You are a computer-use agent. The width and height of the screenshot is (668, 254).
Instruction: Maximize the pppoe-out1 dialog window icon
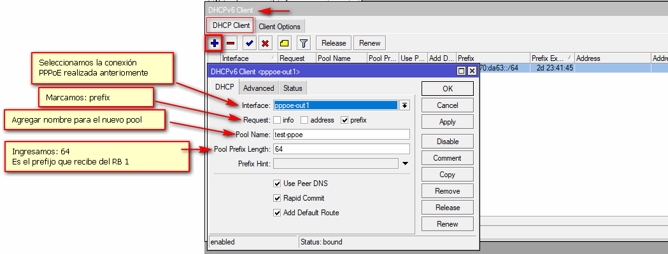click(461, 72)
